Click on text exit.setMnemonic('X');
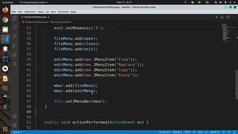Screen dimensions: 238x134 79,28
